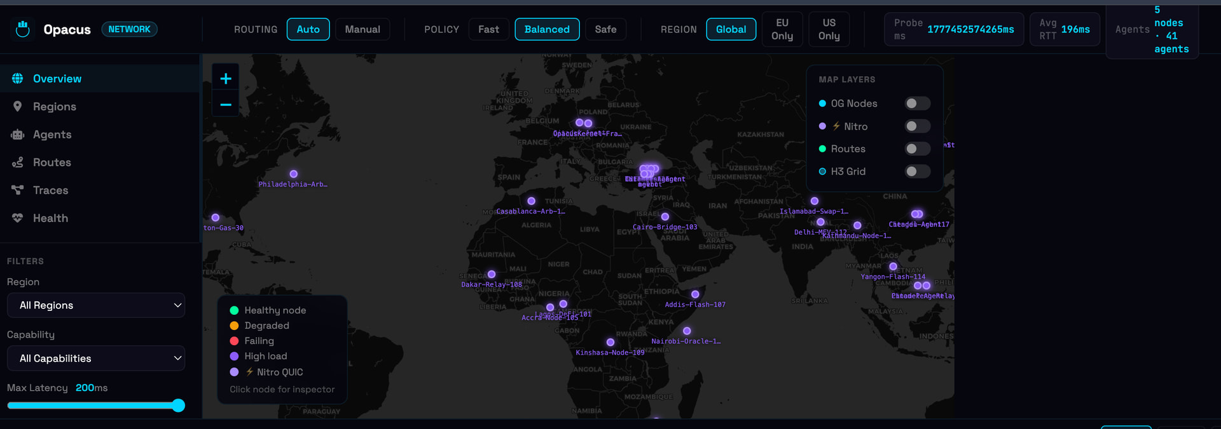1221x429 pixels.
Task: Click the Regions pin icon in sidebar
Action: [18, 107]
